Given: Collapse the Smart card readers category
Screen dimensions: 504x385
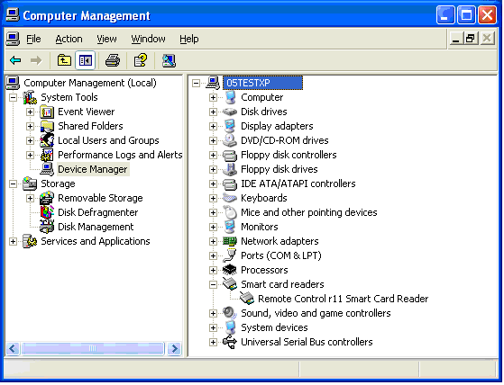Looking at the screenshot, I should (x=213, y=284).
